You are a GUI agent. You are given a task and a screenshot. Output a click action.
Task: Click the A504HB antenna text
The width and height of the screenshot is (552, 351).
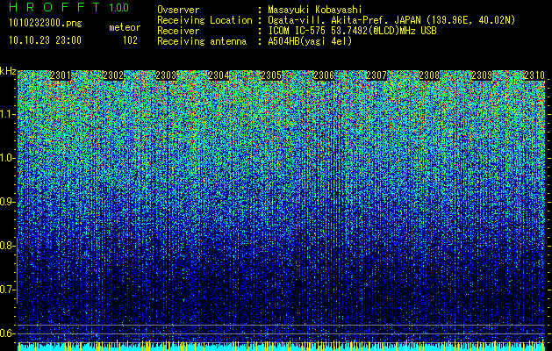(x=310, y=41)
